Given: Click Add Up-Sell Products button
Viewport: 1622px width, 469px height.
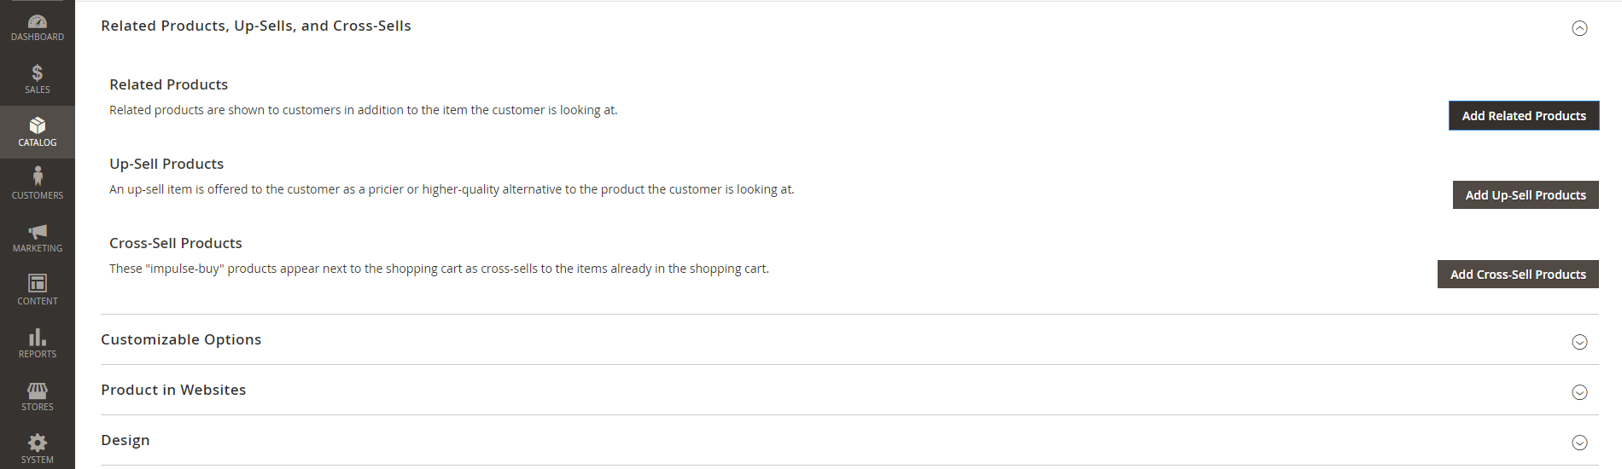Looking at the screenshot, I should tap(1526, 195).
